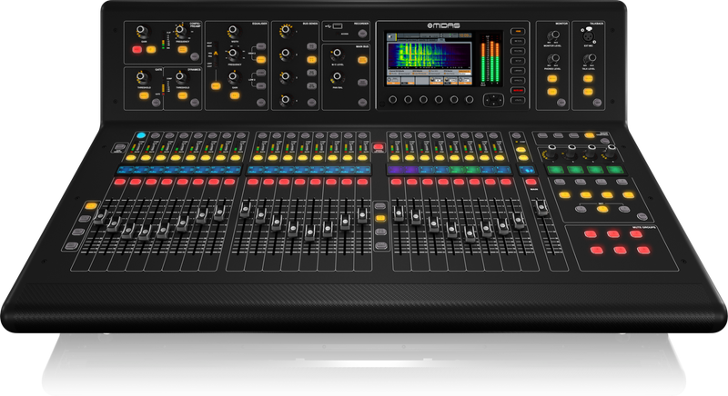Click the top Bus Sends knob

coord(286,31)
